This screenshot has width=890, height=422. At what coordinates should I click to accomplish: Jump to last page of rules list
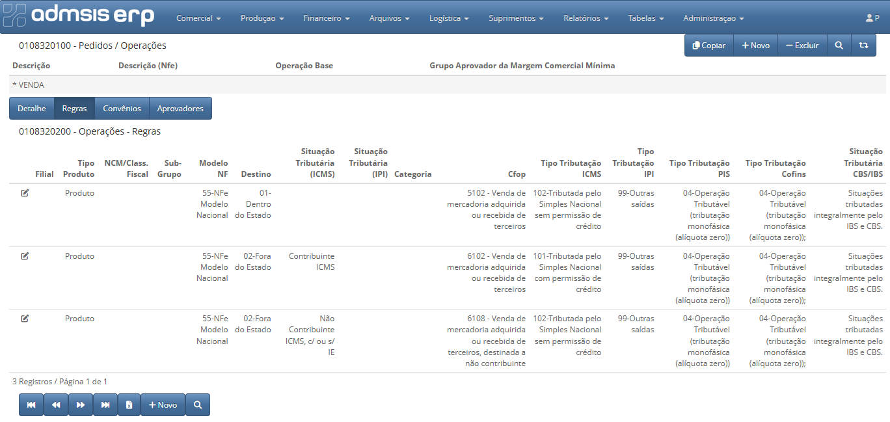105,404
